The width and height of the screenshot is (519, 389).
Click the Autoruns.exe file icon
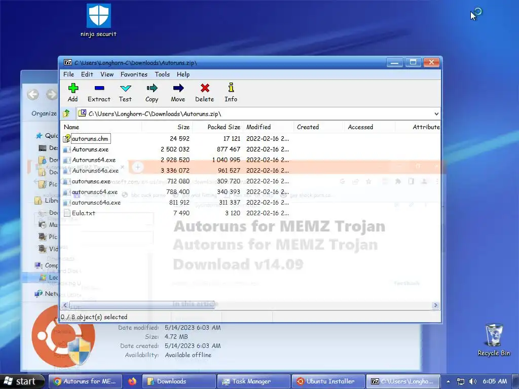(66, 149)
